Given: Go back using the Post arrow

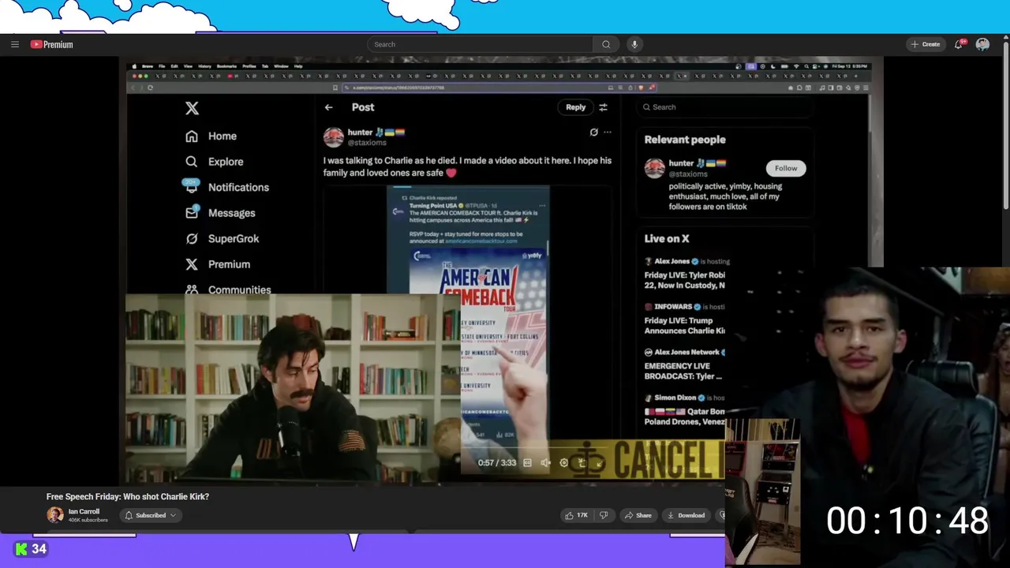Looking at the screenshot, I should [x=329, y=107].
